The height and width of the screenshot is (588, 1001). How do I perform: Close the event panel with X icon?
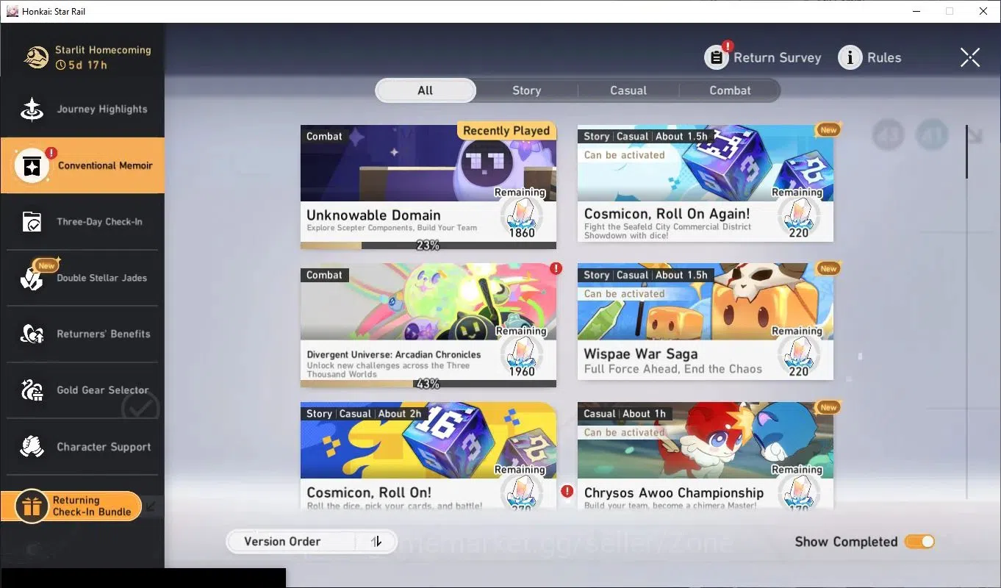(970, 57)
